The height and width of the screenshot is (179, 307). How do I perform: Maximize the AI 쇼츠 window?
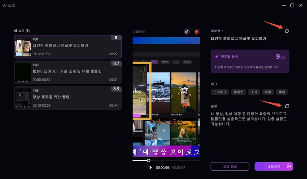(292, 5)
